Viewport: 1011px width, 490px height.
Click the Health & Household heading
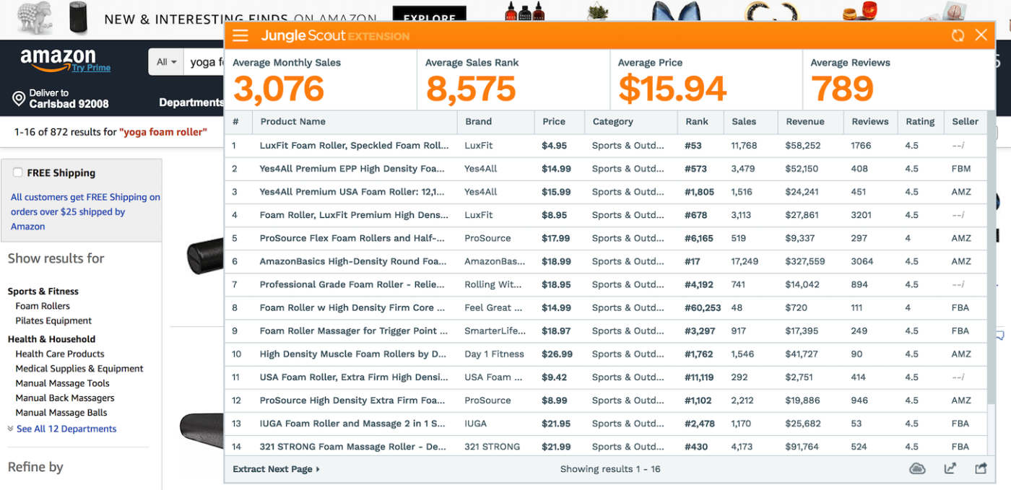point(51,338)
